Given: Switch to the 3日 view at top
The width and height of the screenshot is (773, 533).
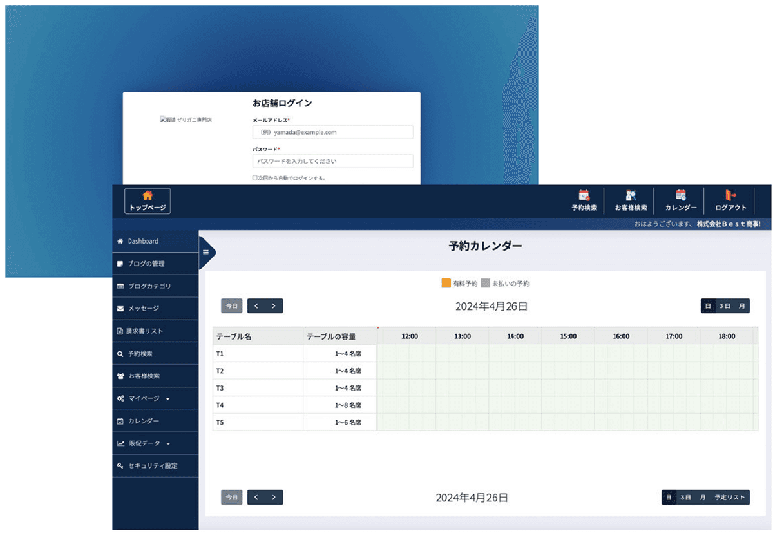Looking at the screenshot, I should coord(725,306).
